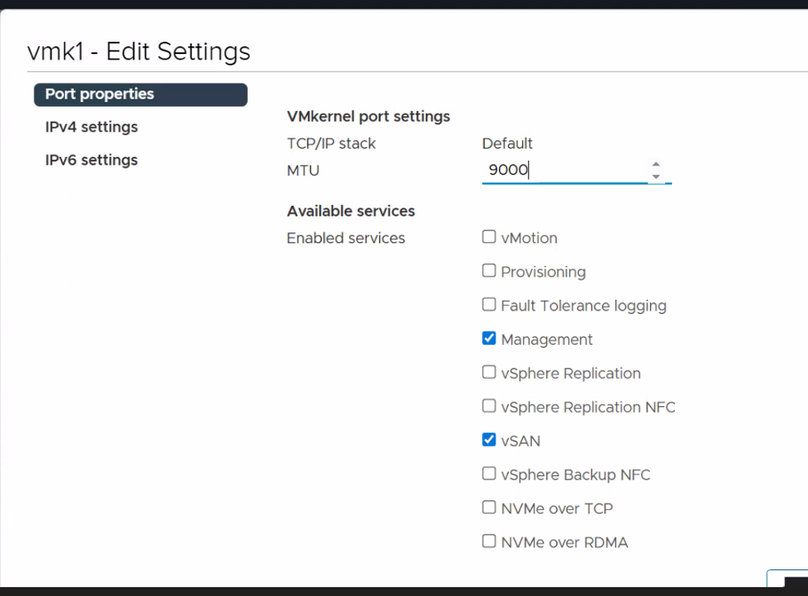Uncheck the Management service checkbox
The height and width of the screenshot is (596, 808).
tap(488, 338)
